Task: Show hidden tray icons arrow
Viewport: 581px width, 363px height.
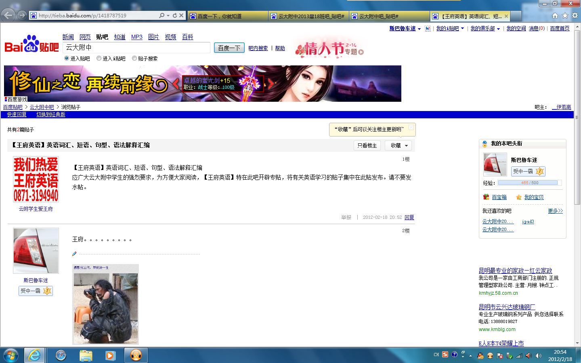Action: [x=470, y=356]
